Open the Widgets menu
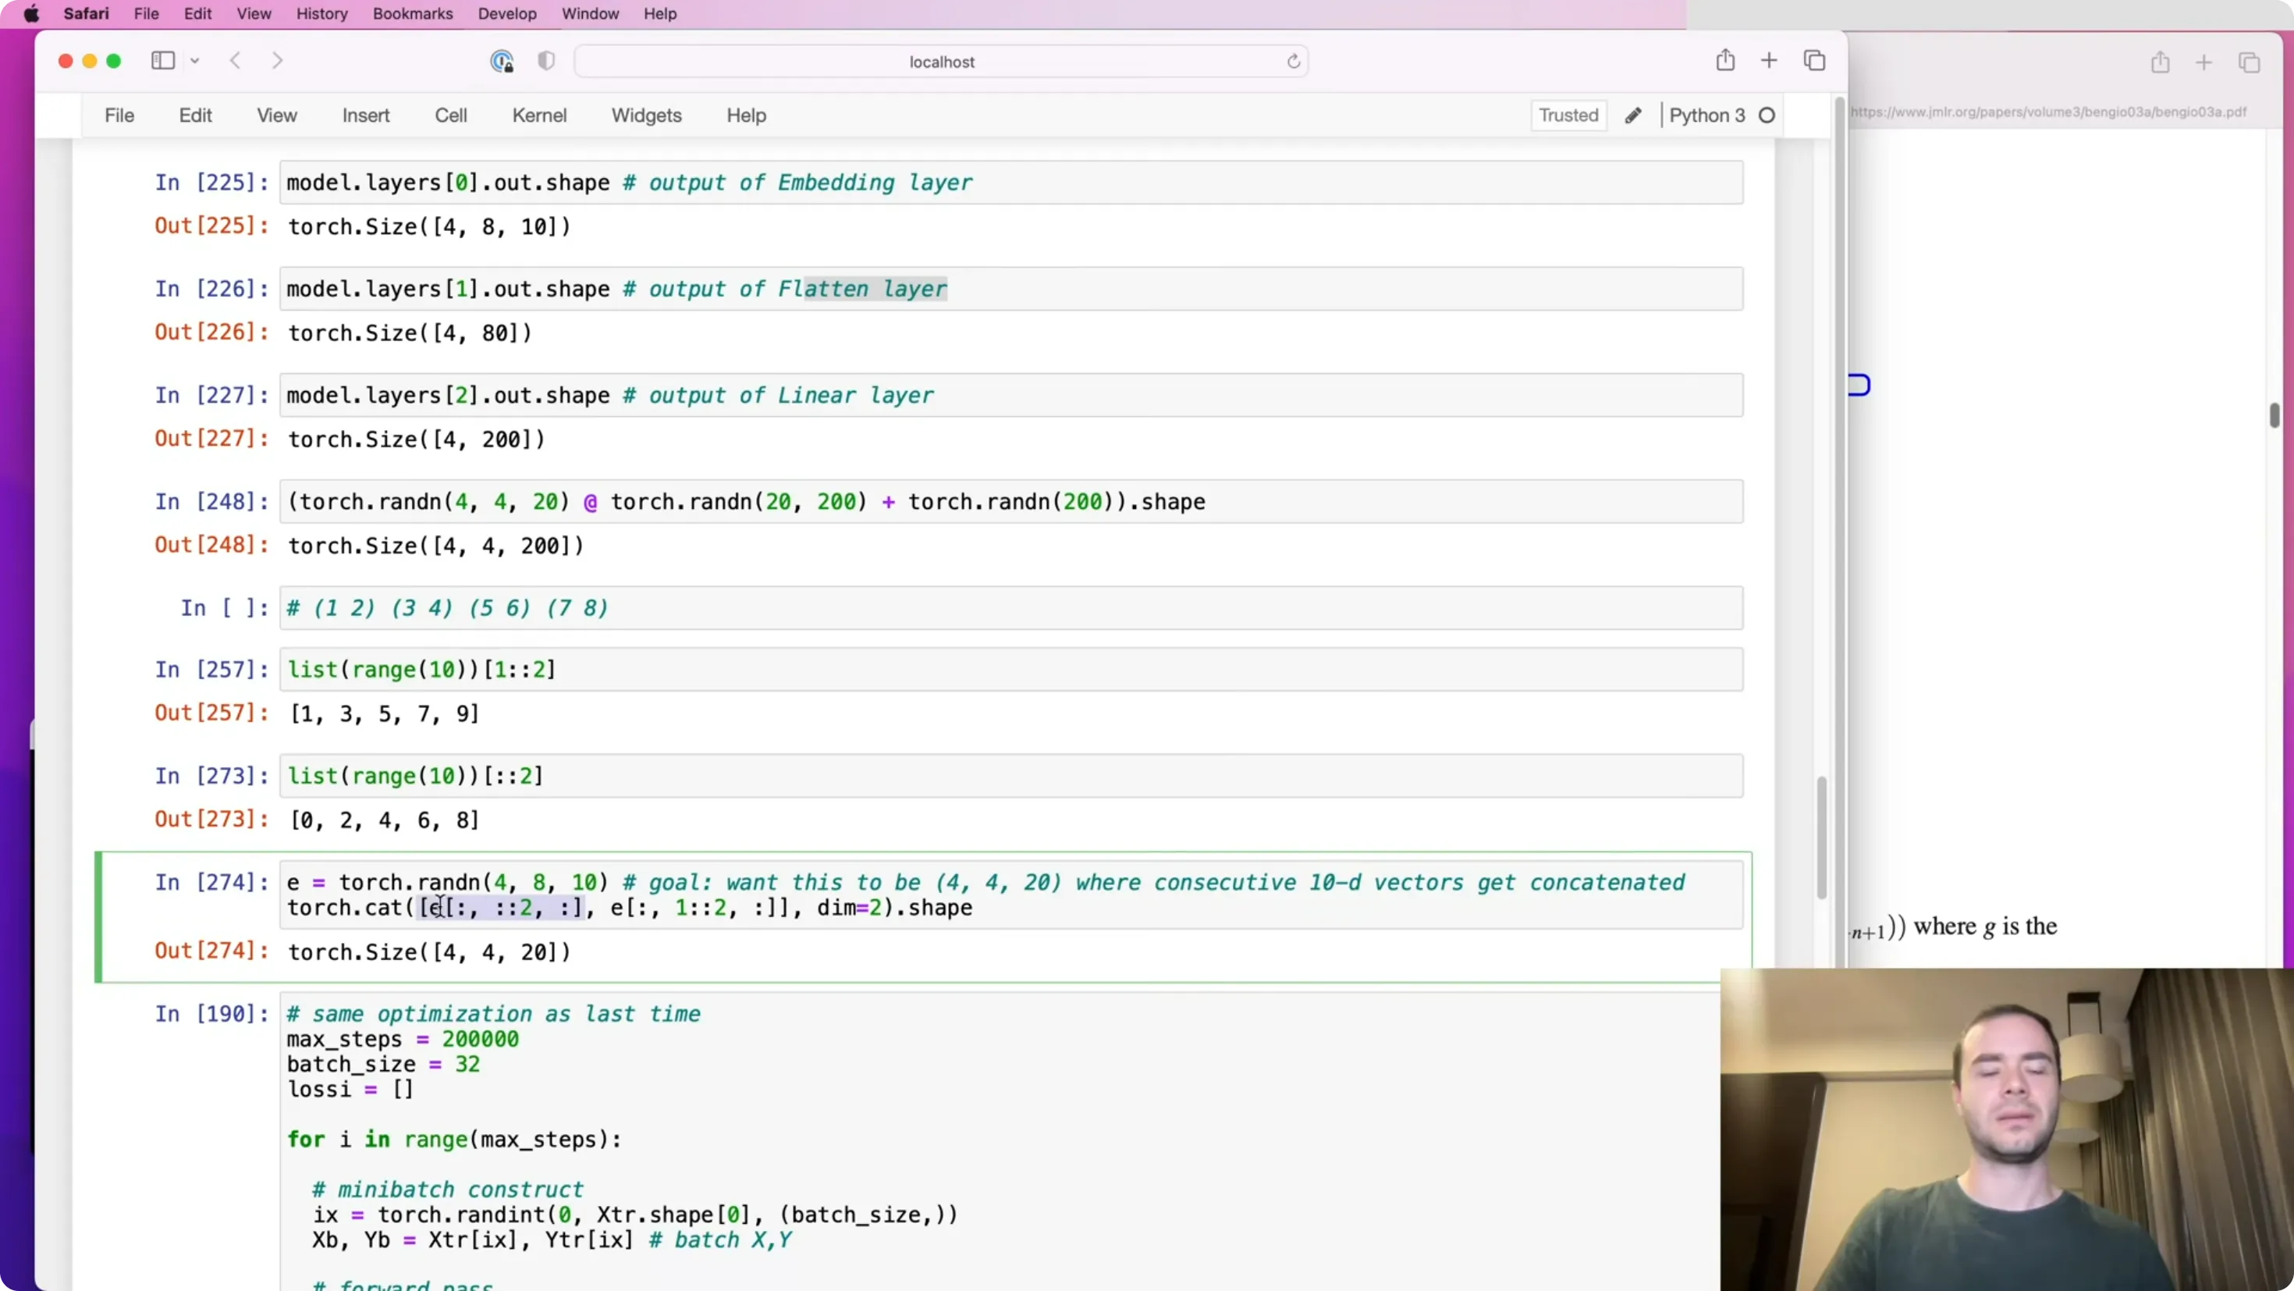 pos(647,115)
